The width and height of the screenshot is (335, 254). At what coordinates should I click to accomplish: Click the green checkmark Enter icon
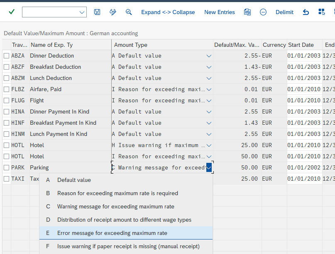tap(12, 12)
